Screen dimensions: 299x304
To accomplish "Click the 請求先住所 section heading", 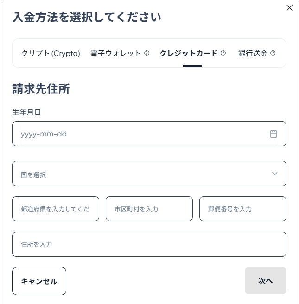I will 41,89.
